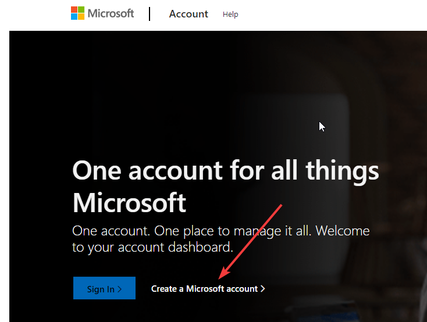Click the yellow square of Microsoft logo
This screenshot has width=427, height=322.
coord(81,17)
